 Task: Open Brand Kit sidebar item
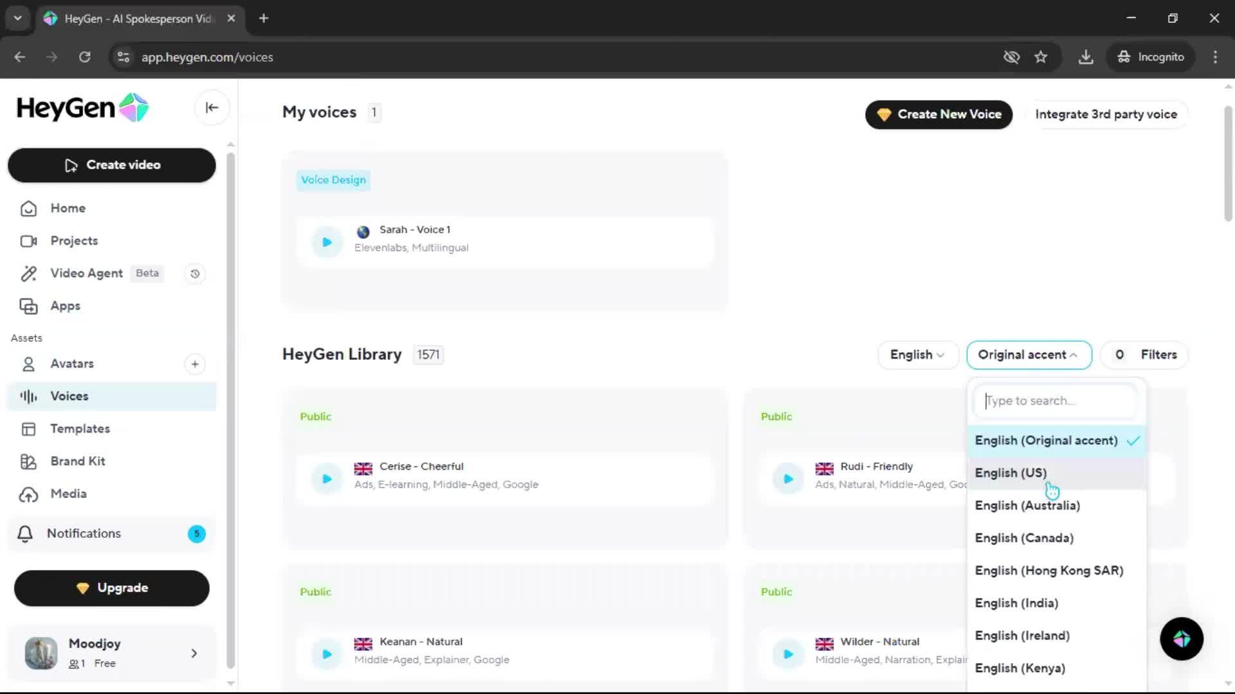click(x=77, y=461)
